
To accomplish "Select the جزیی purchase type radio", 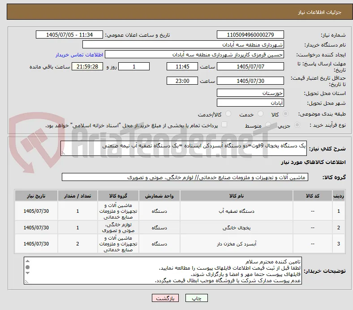I will point(297,125).
